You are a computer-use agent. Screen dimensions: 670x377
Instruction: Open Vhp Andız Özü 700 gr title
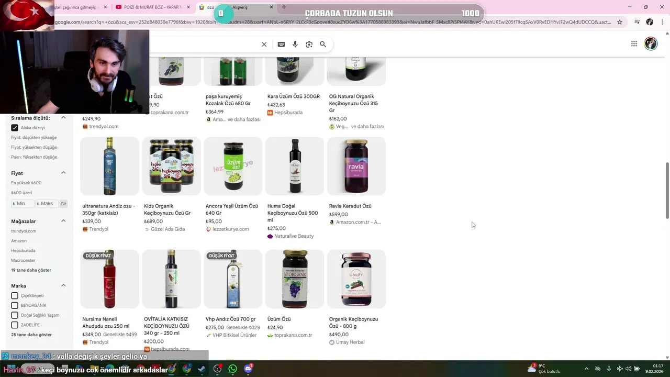point(231,319)
